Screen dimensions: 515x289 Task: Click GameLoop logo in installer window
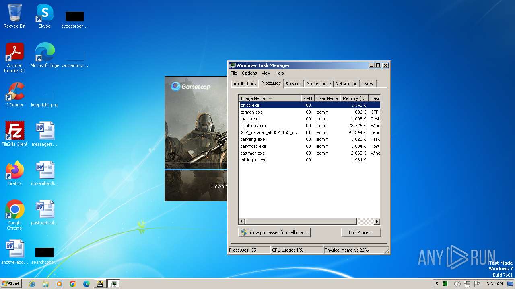tap(191, 86)
